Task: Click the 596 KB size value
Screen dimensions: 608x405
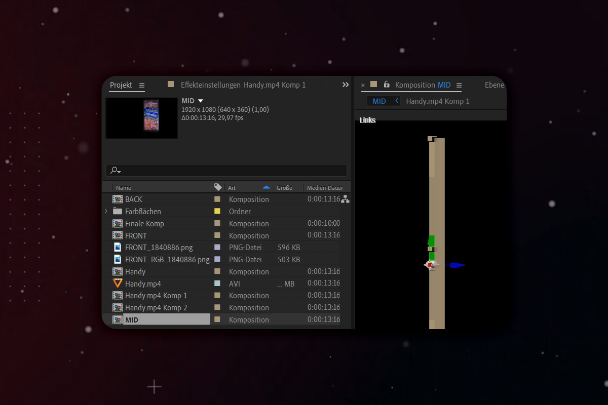Action: coord(289,248)
